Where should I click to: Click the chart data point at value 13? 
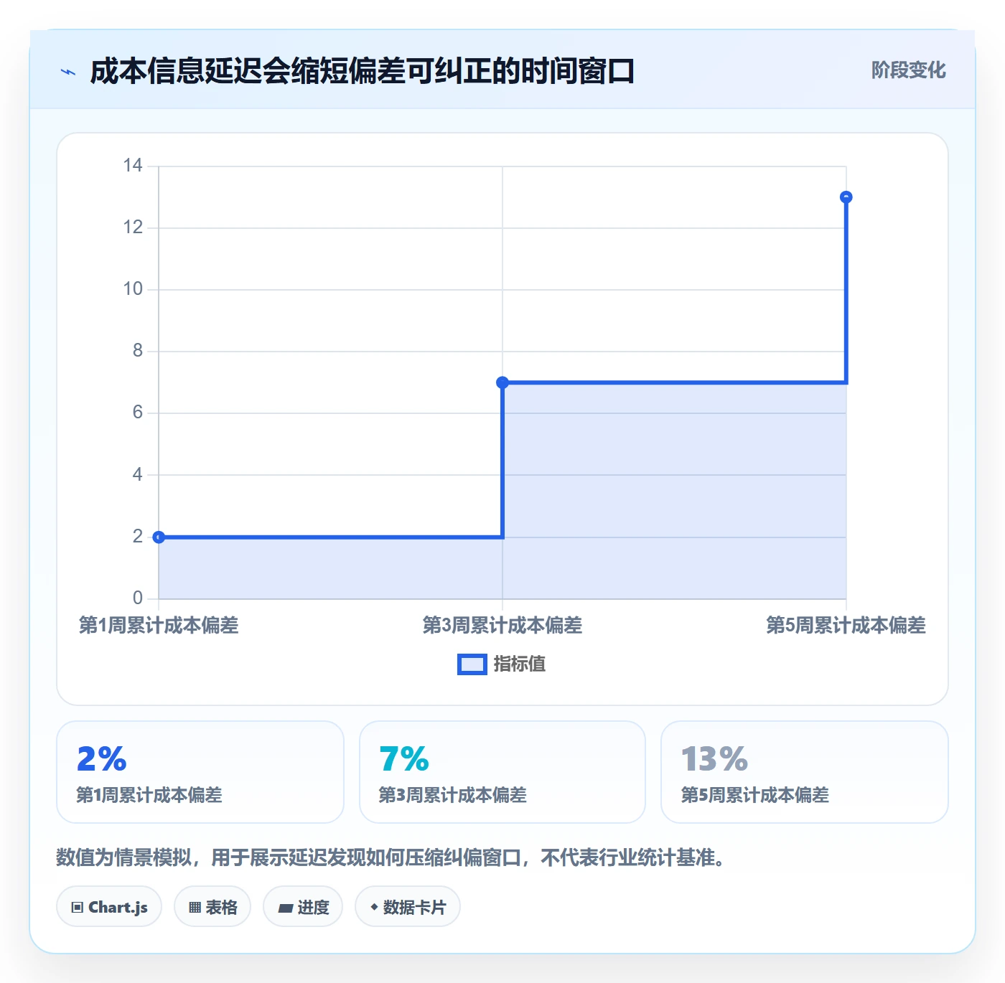coord(846,197)
